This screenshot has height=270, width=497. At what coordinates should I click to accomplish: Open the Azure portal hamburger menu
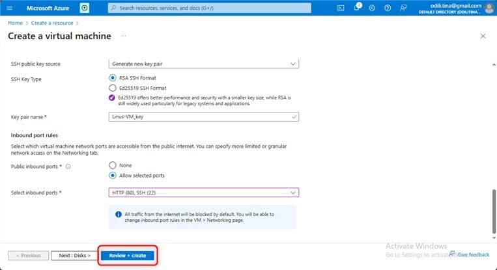[x=10, y=8]
